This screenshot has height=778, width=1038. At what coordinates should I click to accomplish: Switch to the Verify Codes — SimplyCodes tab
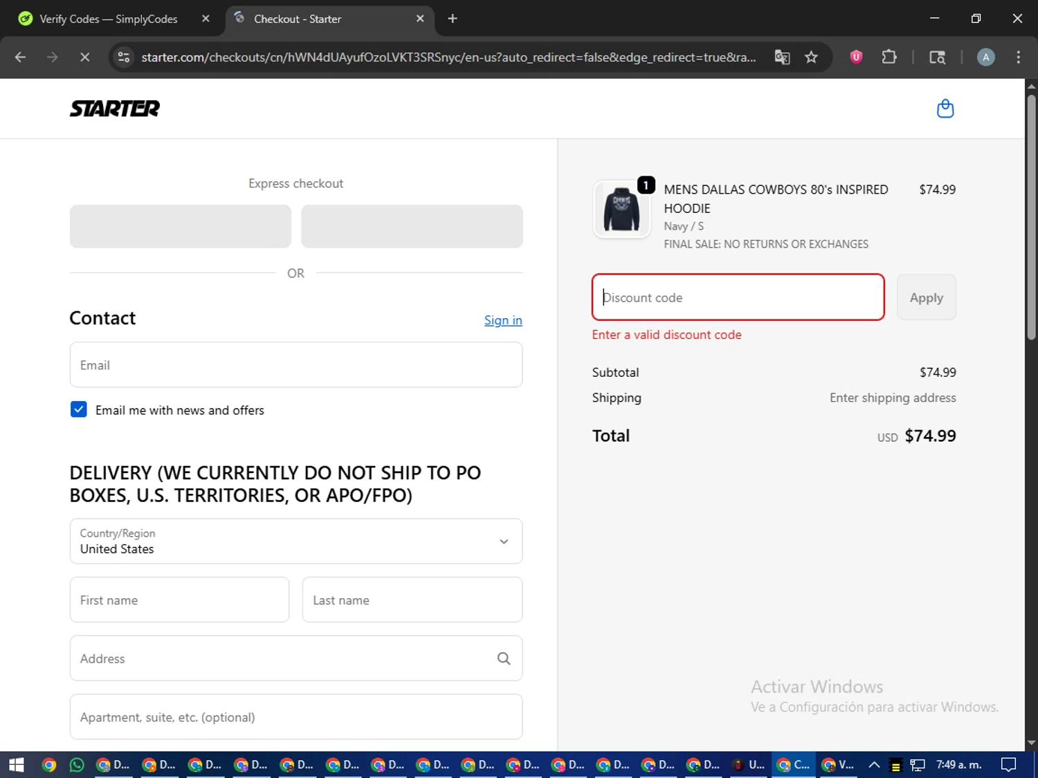coord(109,19)
